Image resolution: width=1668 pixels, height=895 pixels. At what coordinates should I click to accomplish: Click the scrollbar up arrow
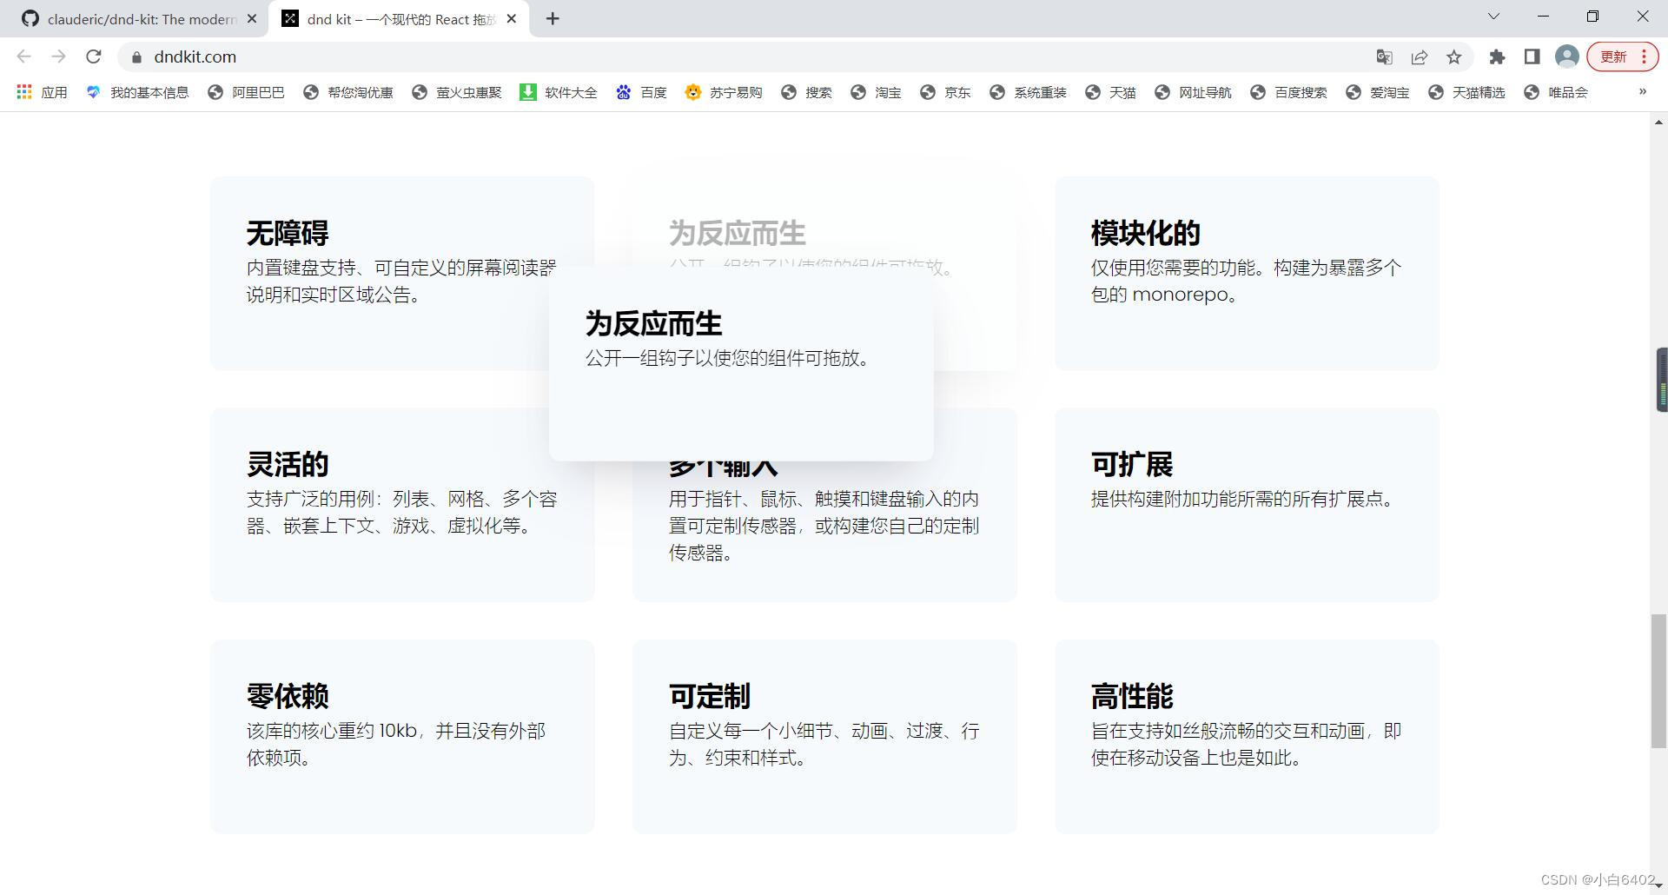(x=1658, y=123)
